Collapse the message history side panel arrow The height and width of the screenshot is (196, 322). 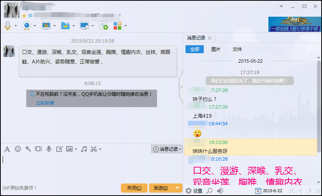181,87
